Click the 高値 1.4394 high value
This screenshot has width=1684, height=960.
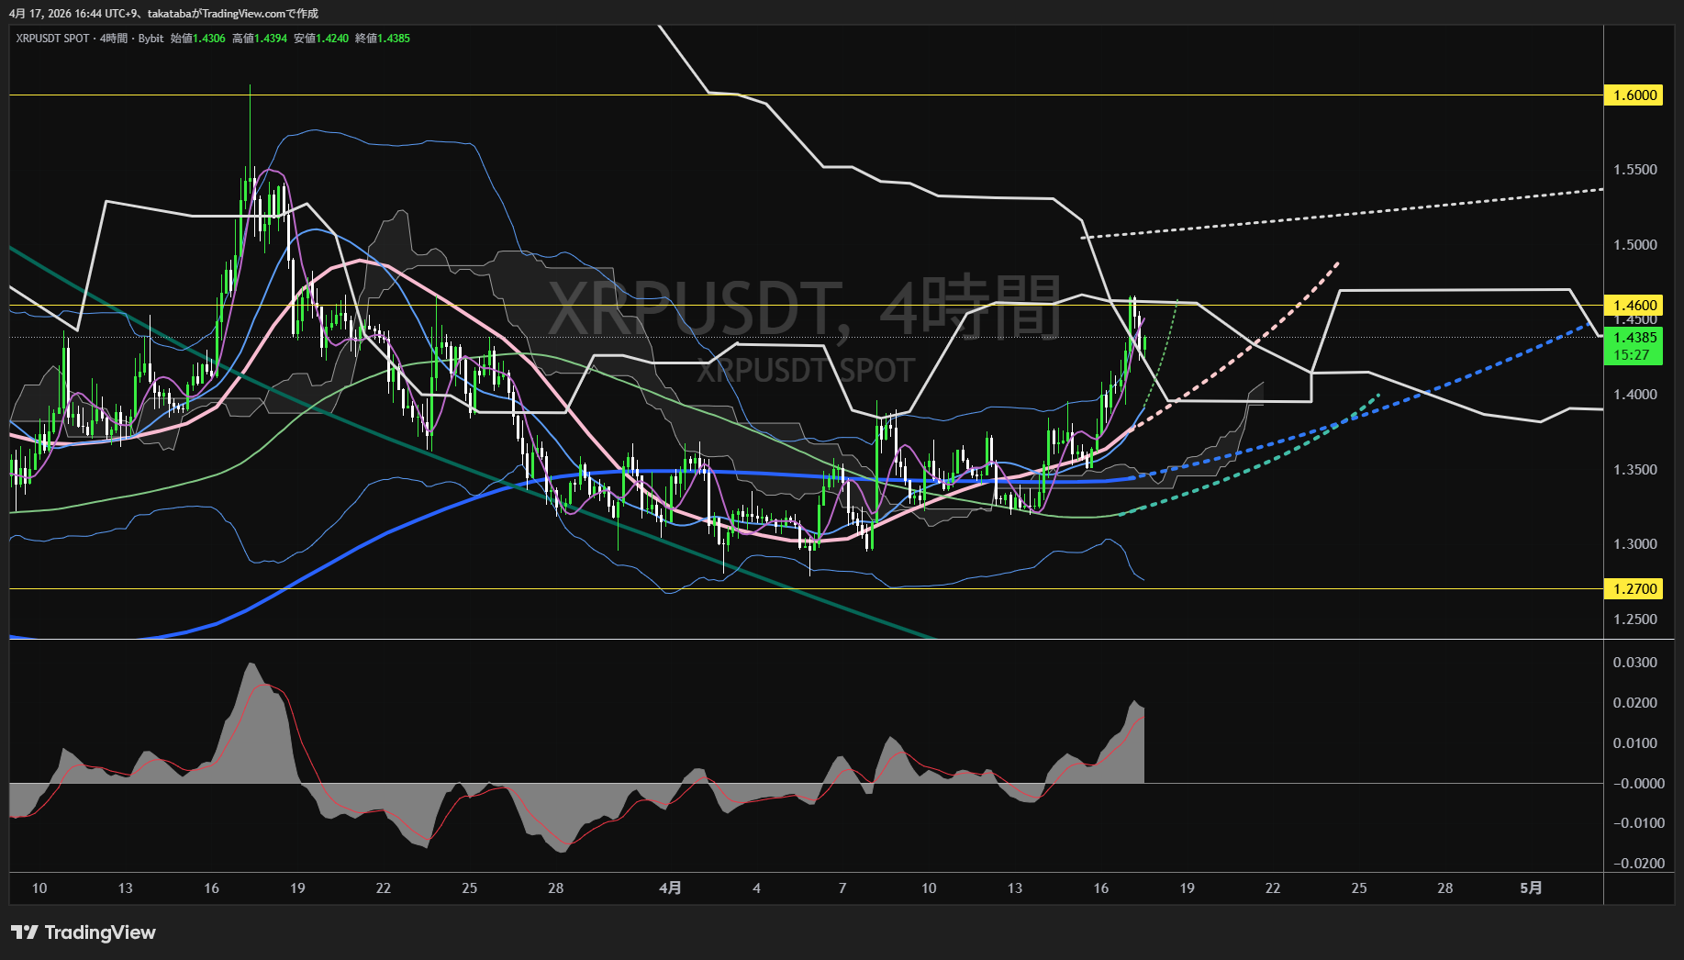pyautogui.click(x=260, y=39)
